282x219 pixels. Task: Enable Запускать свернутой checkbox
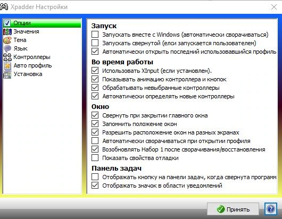95,43
